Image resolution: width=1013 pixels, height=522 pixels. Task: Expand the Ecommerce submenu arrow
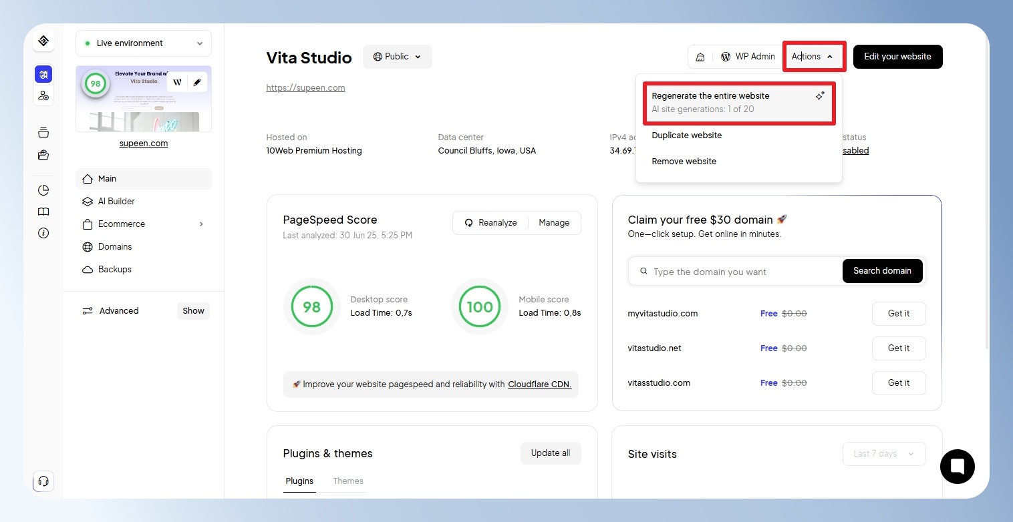201,224
